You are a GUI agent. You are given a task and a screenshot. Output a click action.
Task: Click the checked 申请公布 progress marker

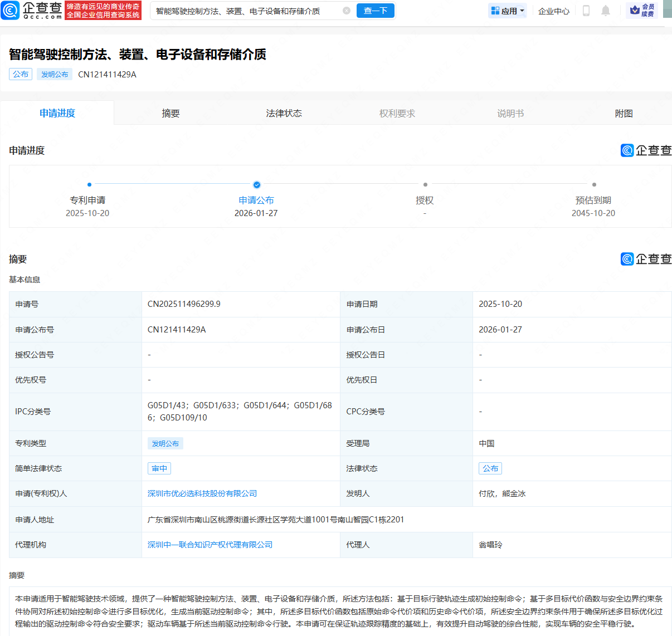(x=256, y=184)
